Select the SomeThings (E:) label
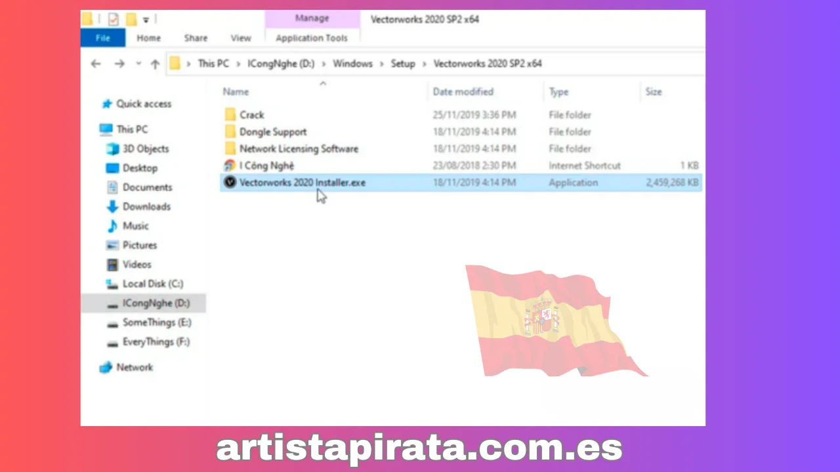Screen dimensions: 840x472 click(157, 323)
